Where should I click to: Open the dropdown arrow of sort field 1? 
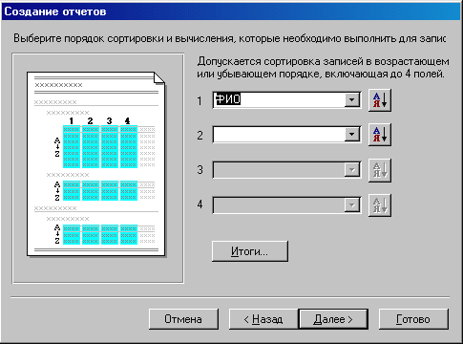pyautogui.click(x=352, y=100)
